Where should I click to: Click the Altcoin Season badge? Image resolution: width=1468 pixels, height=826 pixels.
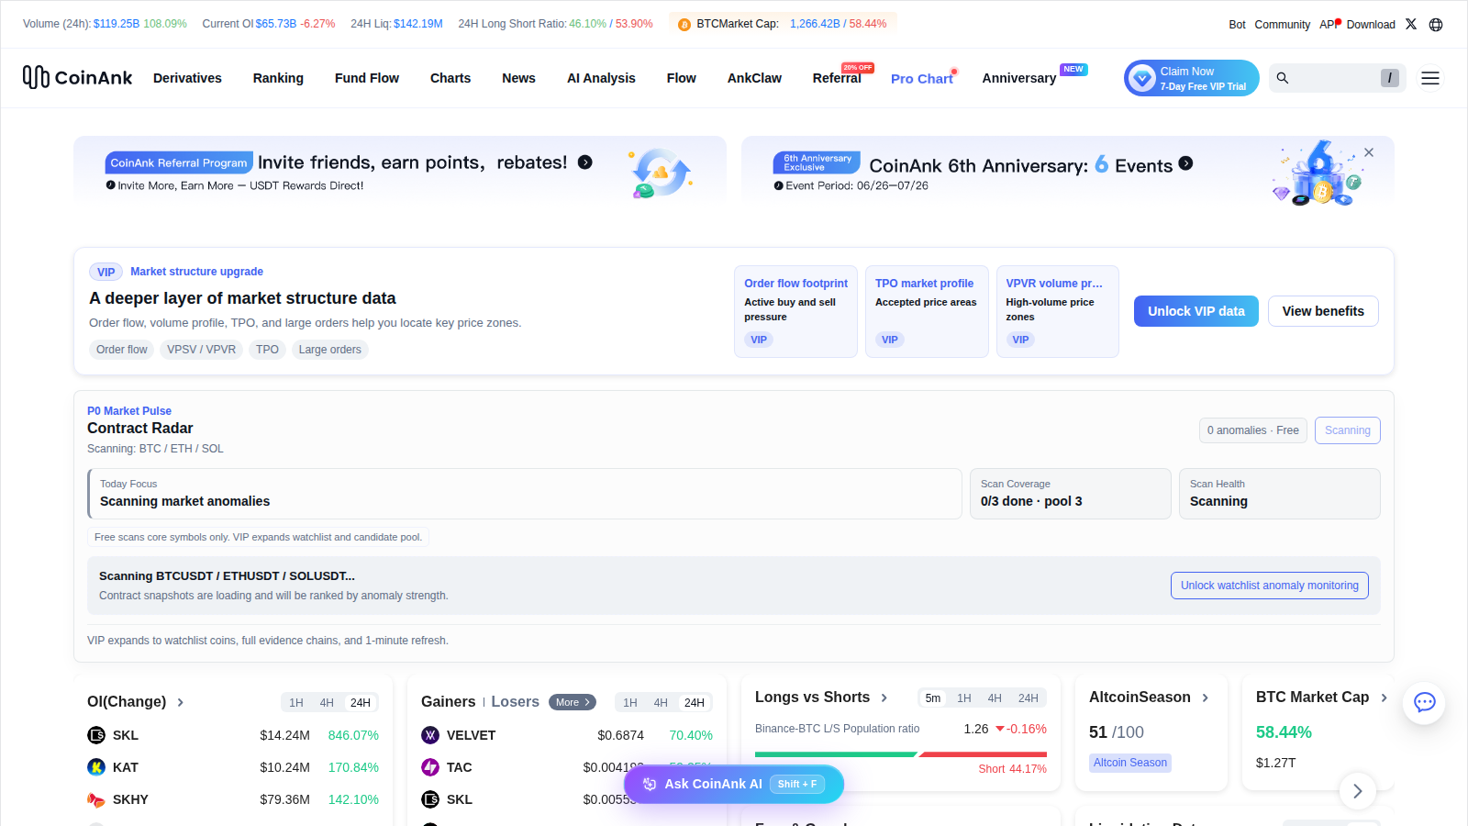point(1130,763)
